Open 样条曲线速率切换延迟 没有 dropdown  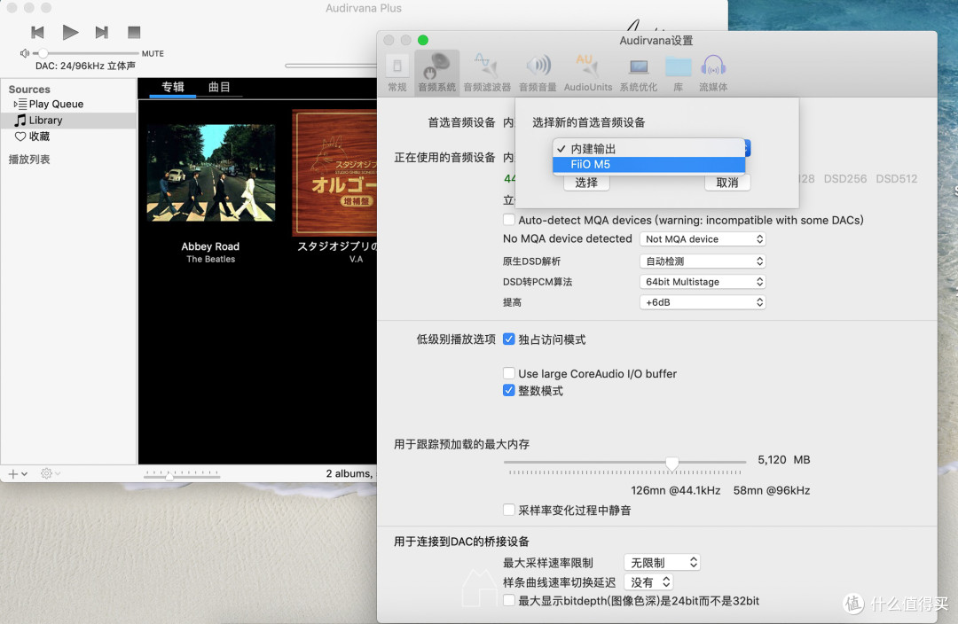point(648,582)
